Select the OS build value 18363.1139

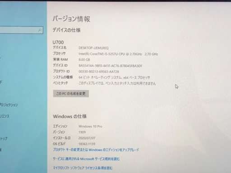click(x=87, y=144)
